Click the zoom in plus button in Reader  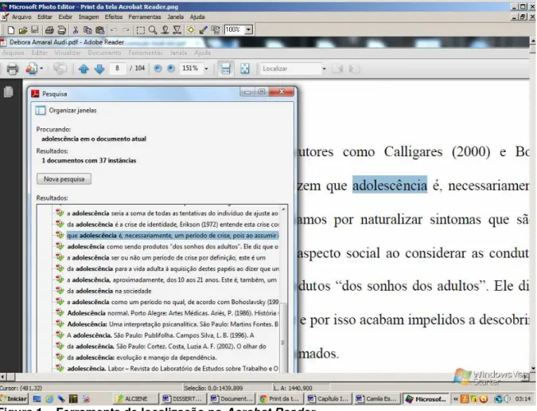coord(171,68)
